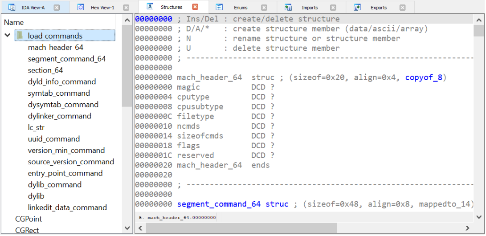
Task: Click the load commands folder icon
Action: [20, 36]
